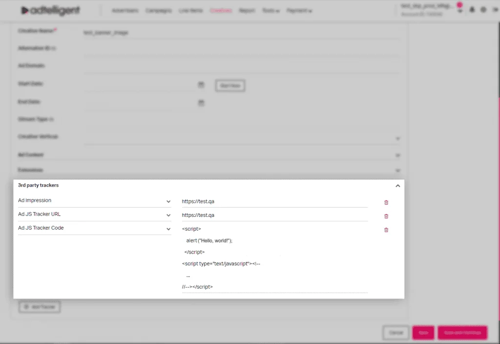Screen dimensions: 500x344
Task: Open the Ad JS Tracker Code type dropdown
Action: pos(94,228)
